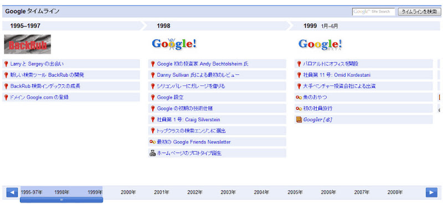This screenshot has width=443, height=204.
Task: Click the Google Site Search input field
Action: click(x=373, y=12)
